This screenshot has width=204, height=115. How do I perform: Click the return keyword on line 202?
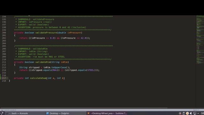23,38
